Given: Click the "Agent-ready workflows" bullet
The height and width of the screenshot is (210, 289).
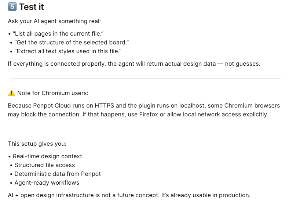Looking at the screenshot, I should pyautogui.click(x=47, y=182).
